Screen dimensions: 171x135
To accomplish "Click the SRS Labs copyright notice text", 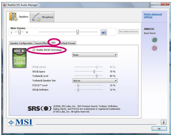I will tap(87, 109).
